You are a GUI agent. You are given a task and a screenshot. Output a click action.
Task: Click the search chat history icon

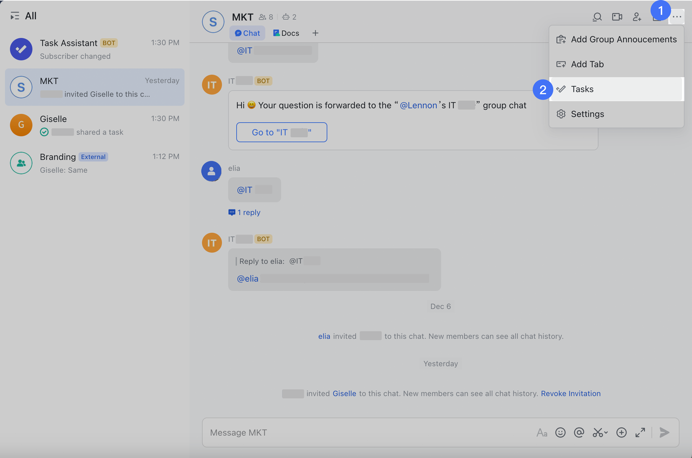tap(597, 17)
